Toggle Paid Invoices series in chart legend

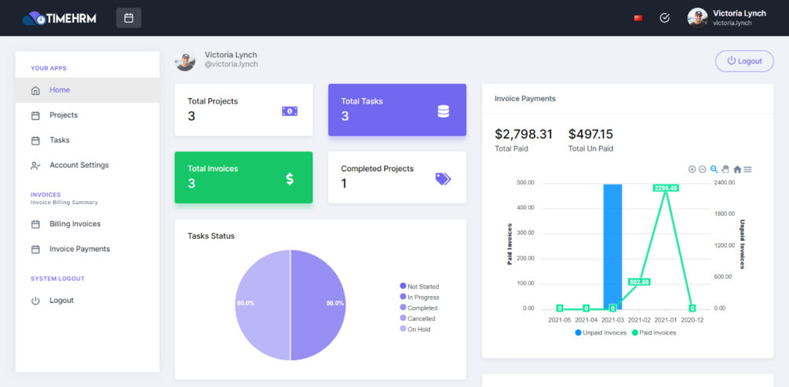coord(654,333)
